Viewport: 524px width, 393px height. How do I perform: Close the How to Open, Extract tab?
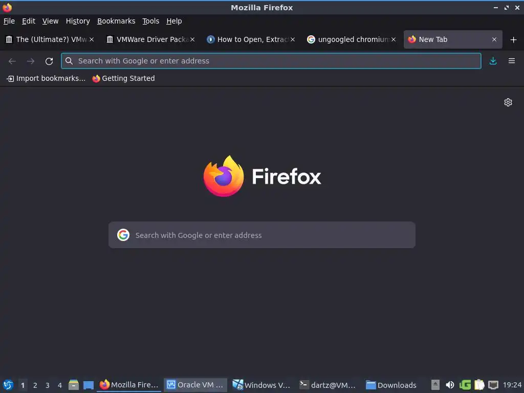293,39
